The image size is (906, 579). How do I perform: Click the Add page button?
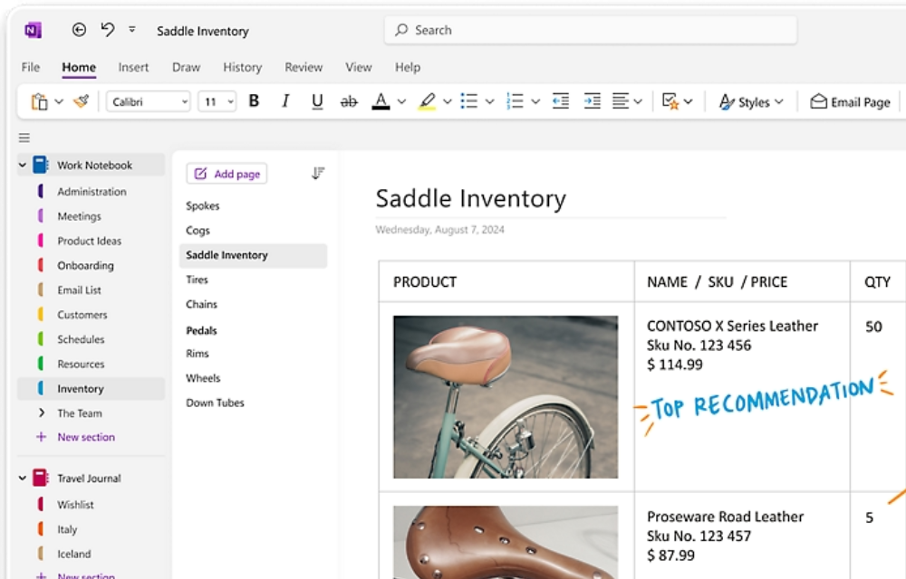pyautogui.click(x=226, y=174)
